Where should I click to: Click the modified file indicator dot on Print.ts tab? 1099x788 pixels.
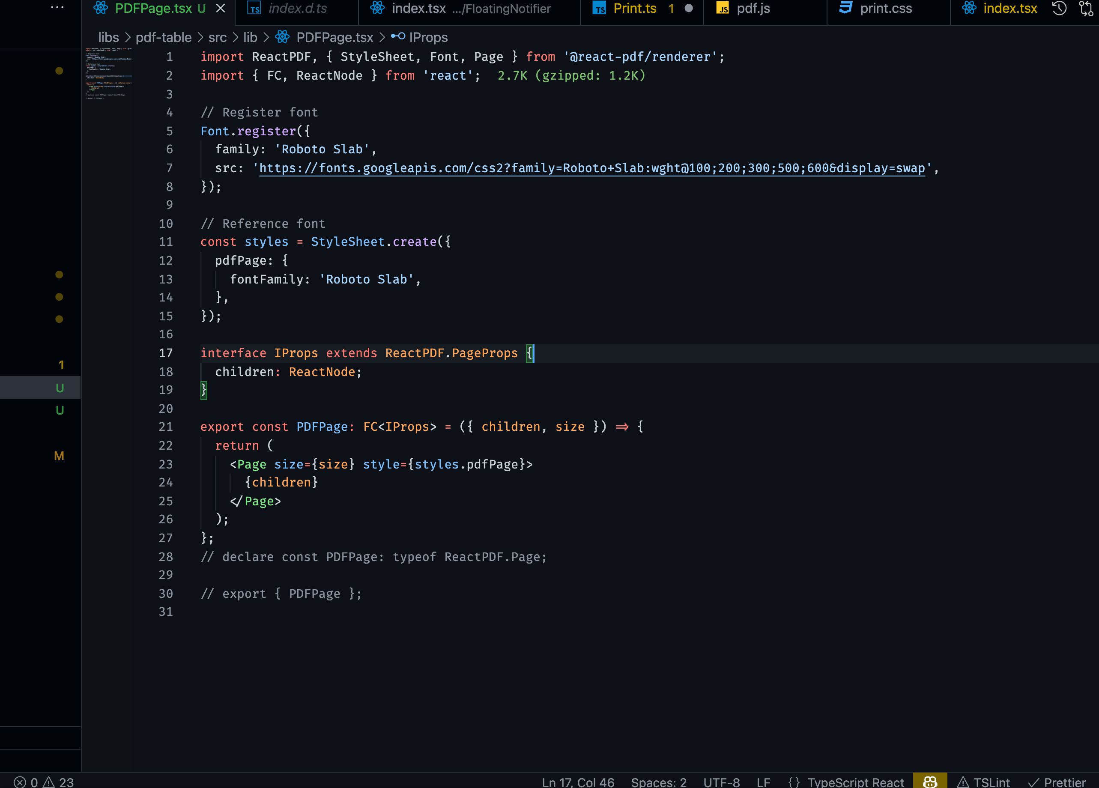click(690, 8)
